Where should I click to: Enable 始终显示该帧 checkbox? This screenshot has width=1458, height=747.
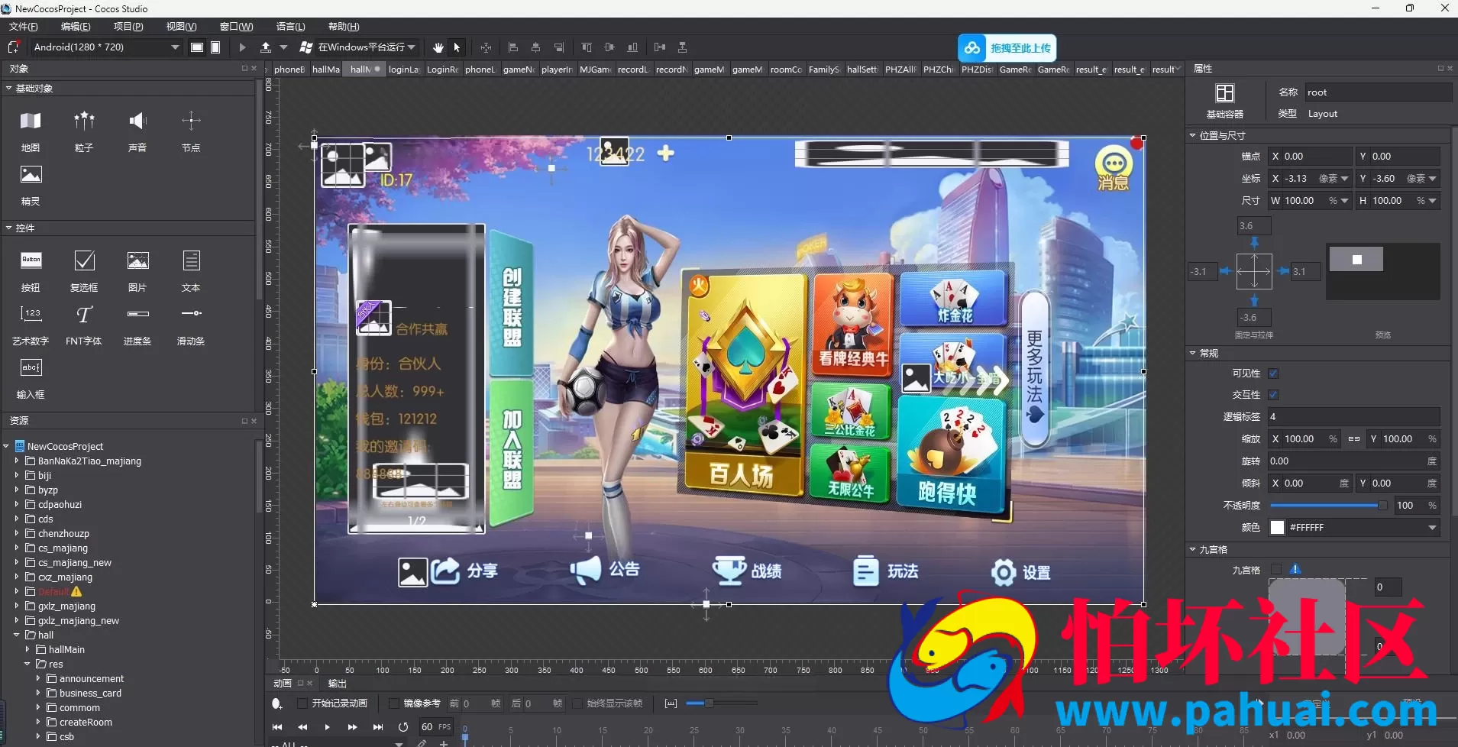577,703
